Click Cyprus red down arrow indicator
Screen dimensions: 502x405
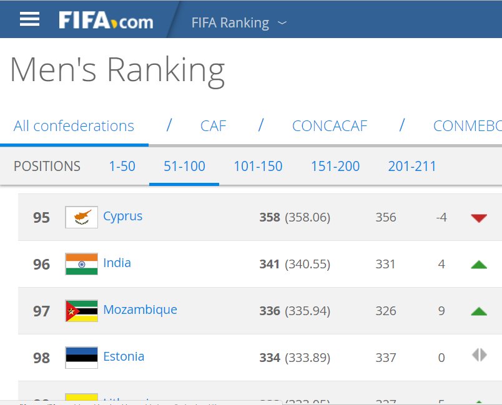[479, 218]
